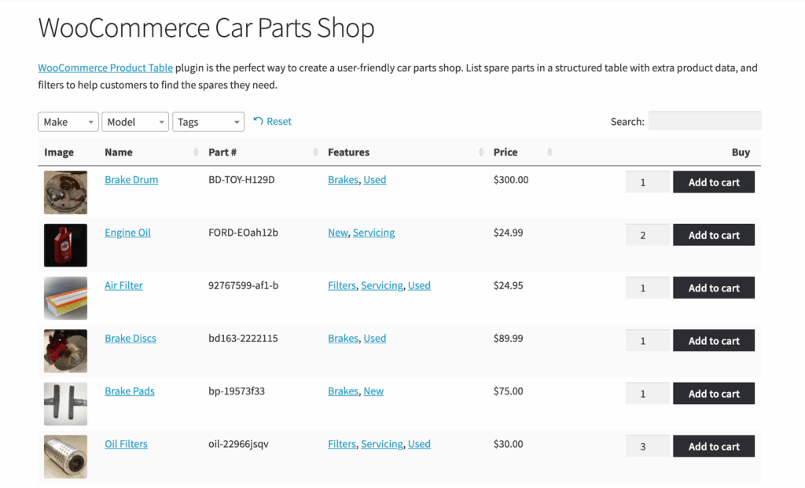Add Brake Discs to cart
805x488 pixels.
click(714, 341)
